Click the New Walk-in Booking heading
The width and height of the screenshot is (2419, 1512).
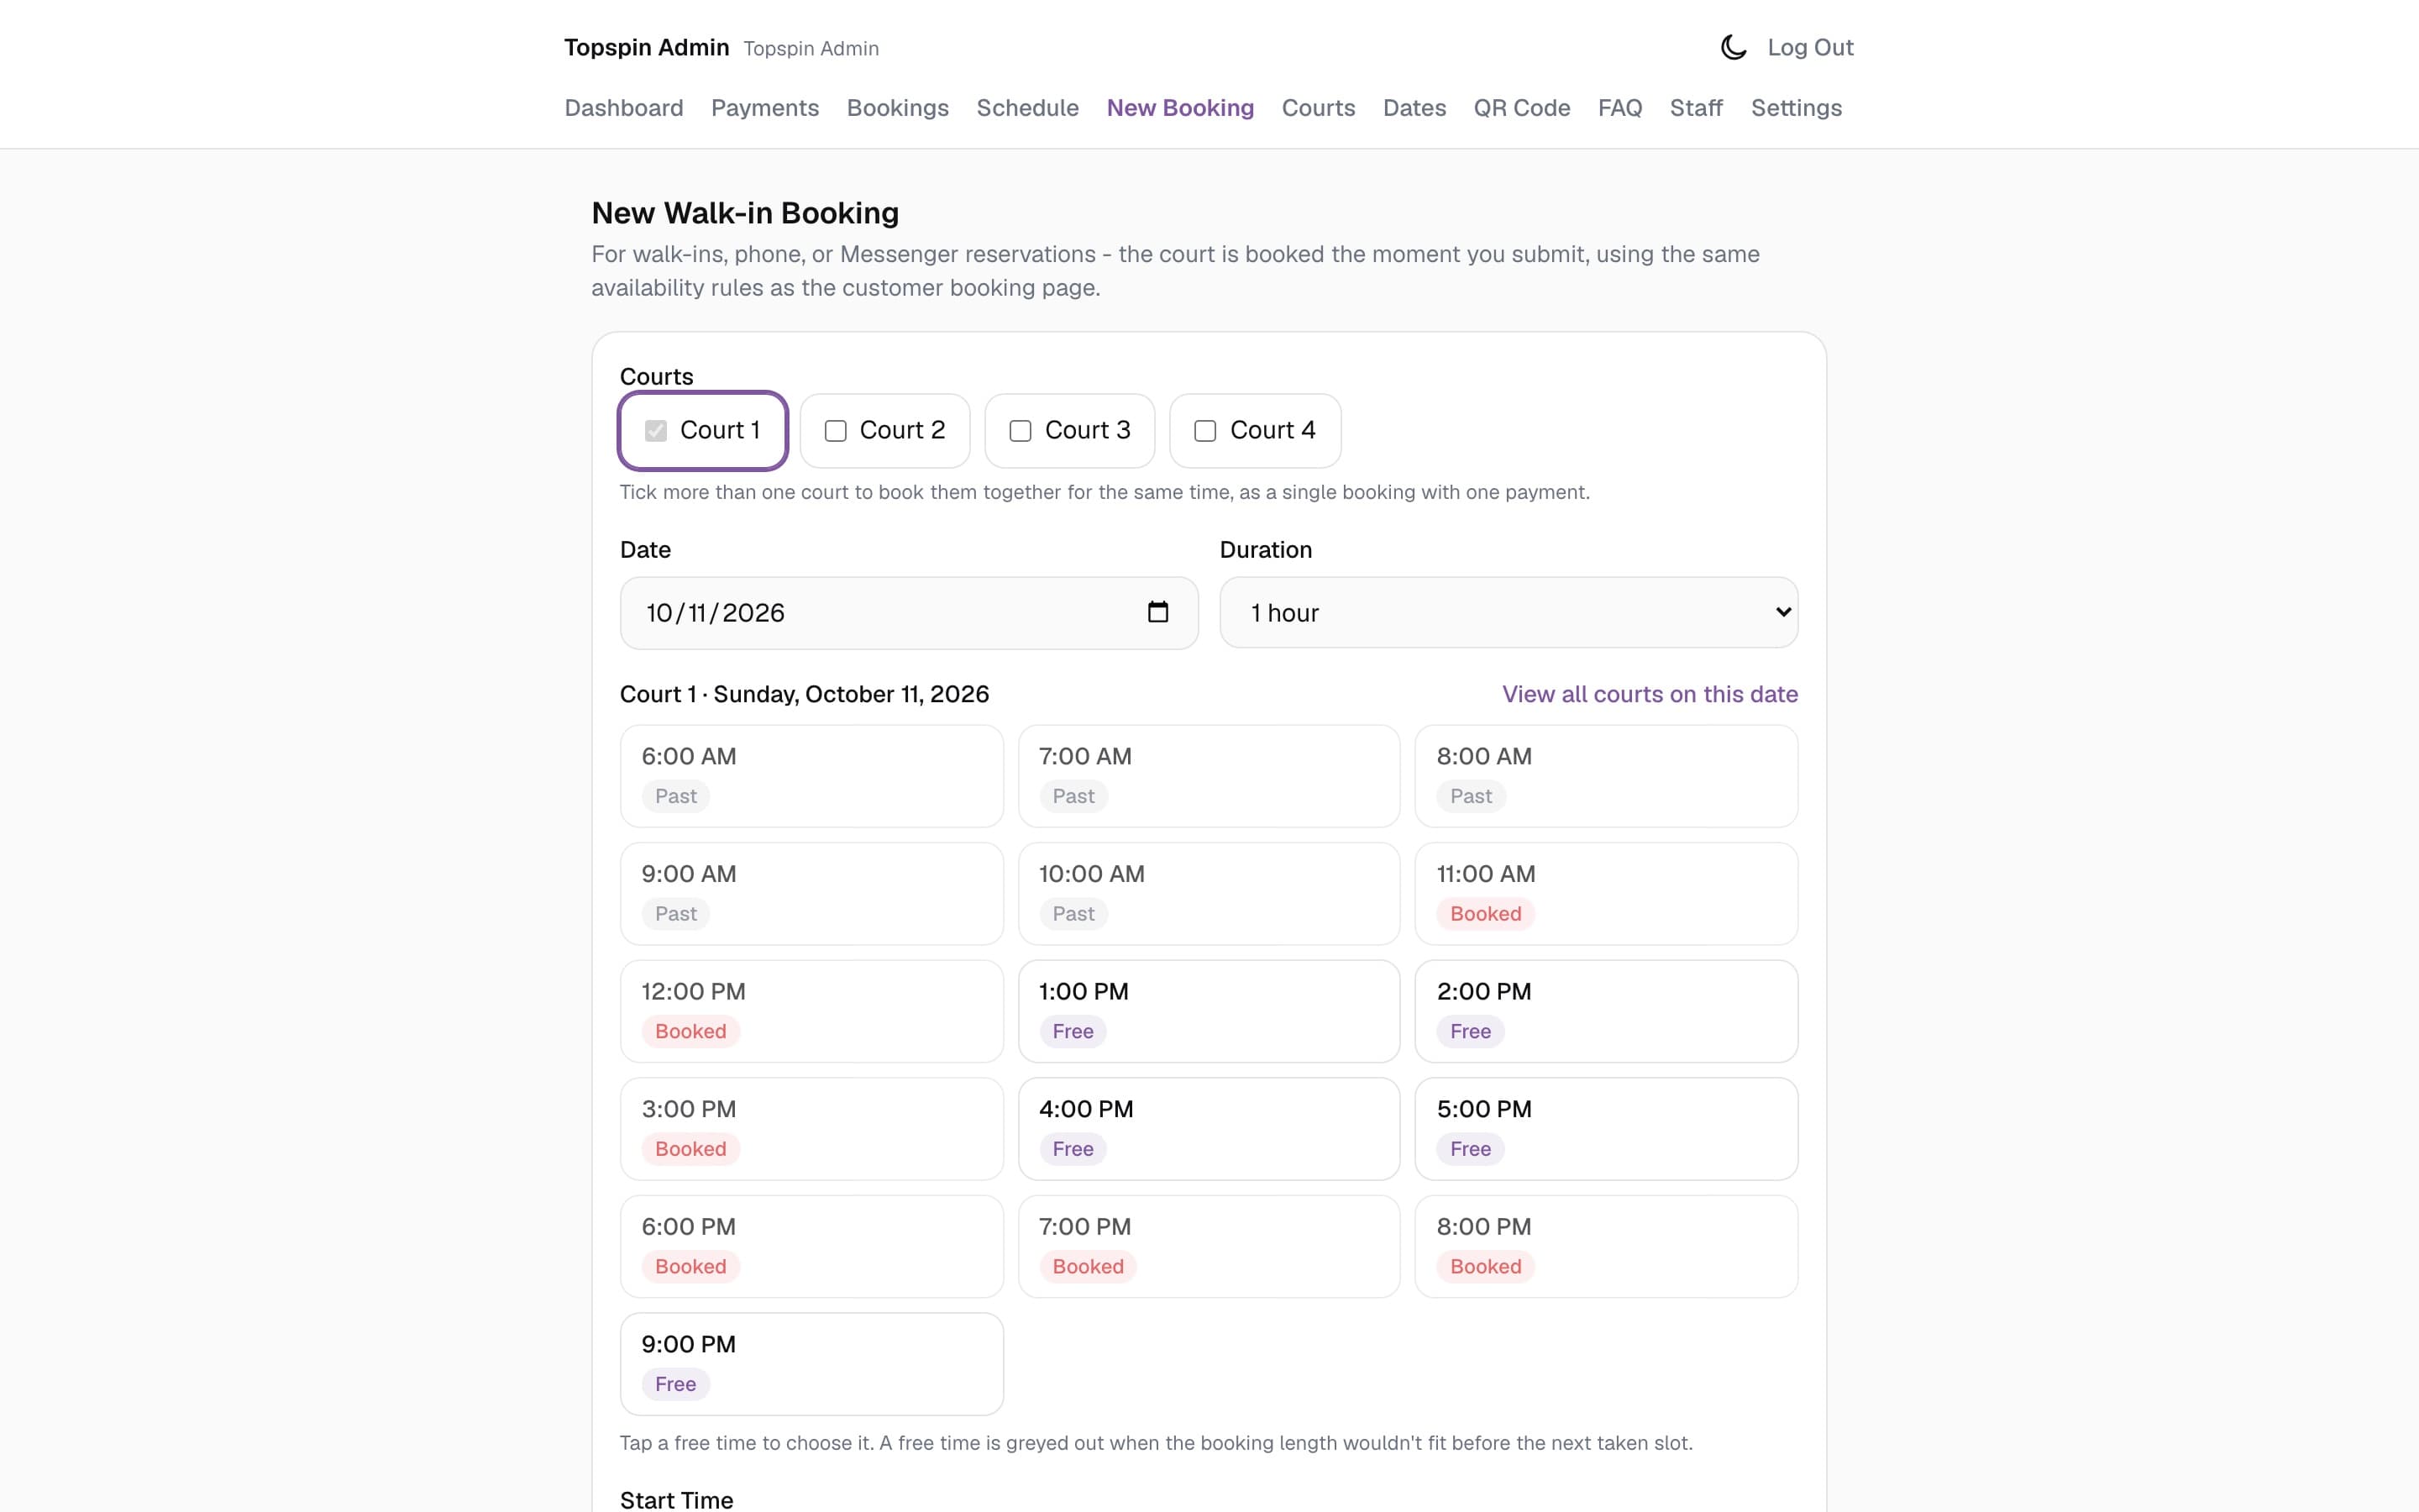pos(745,213)
